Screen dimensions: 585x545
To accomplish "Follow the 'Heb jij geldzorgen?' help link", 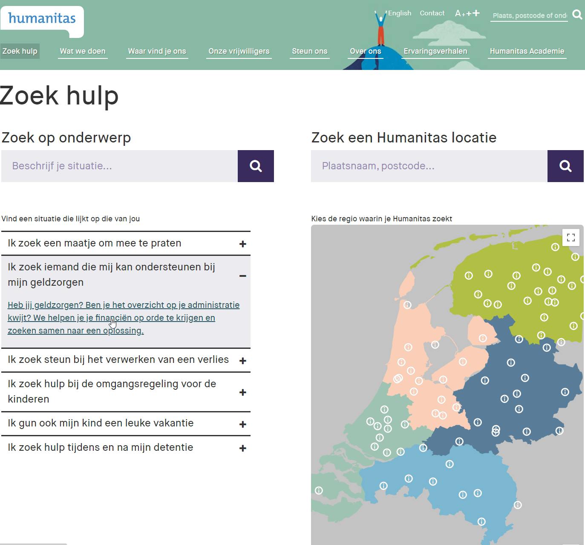I will 124,318.
